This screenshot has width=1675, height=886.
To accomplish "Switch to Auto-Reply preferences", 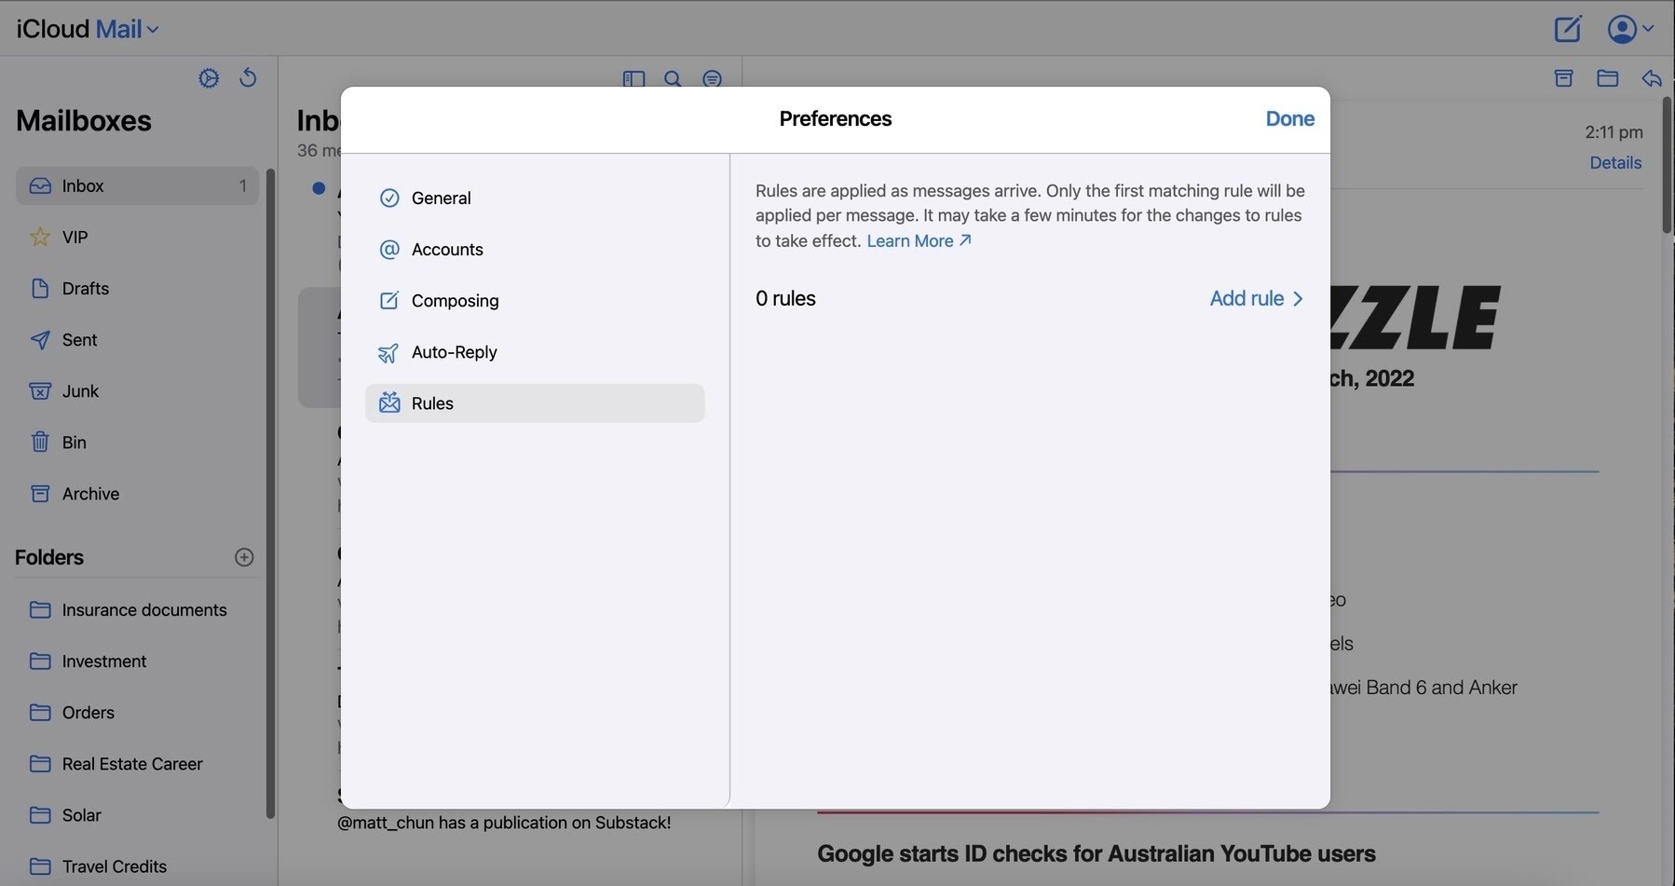I will (454, 352).
